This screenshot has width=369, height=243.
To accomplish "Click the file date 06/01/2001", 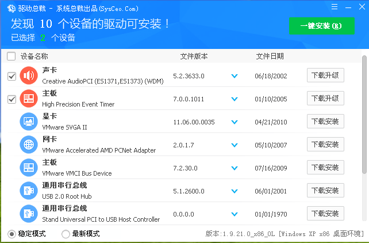I will click(271, 191).
